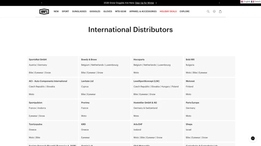This screenshot has height=146, width=261.
Task: Show previous announcement with left arrow
Action: [x=42, y=3]
